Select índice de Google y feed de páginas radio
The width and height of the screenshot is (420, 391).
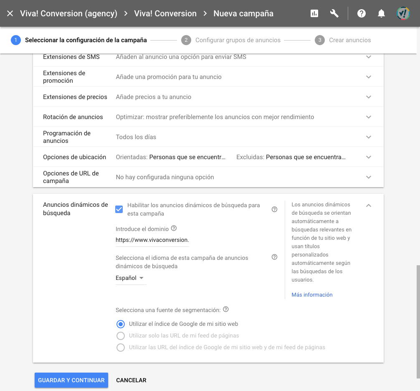pyautogui.click(x=121, y=347)
